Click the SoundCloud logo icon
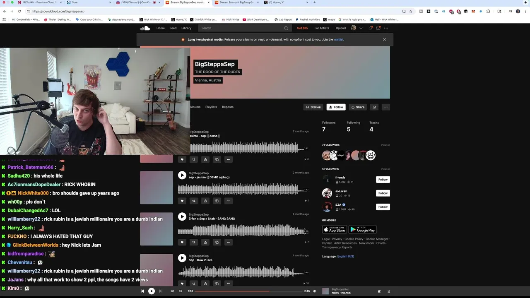The image size is (530, 298). (145, 28)
